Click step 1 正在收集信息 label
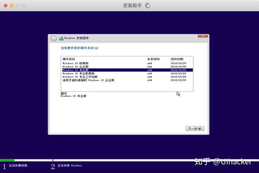259x173 pixels. (x=18, y=165)
